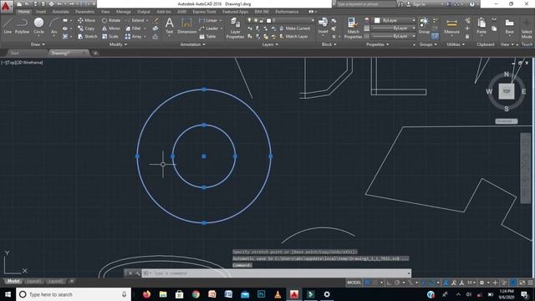Open the Insert ribbon tab
535x301 pixels.
[41, 12]
